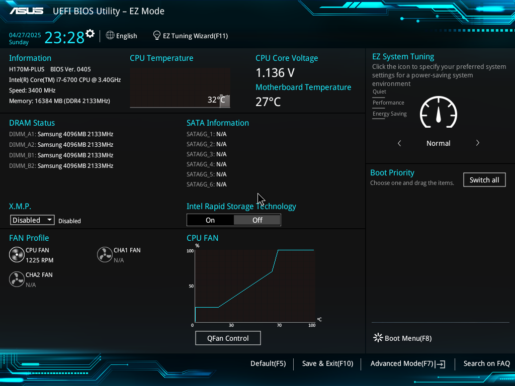Click the 1.136 V core voltage value
Image resolution: width=515 pixels, height=386 pixels.
pos(275,73)
